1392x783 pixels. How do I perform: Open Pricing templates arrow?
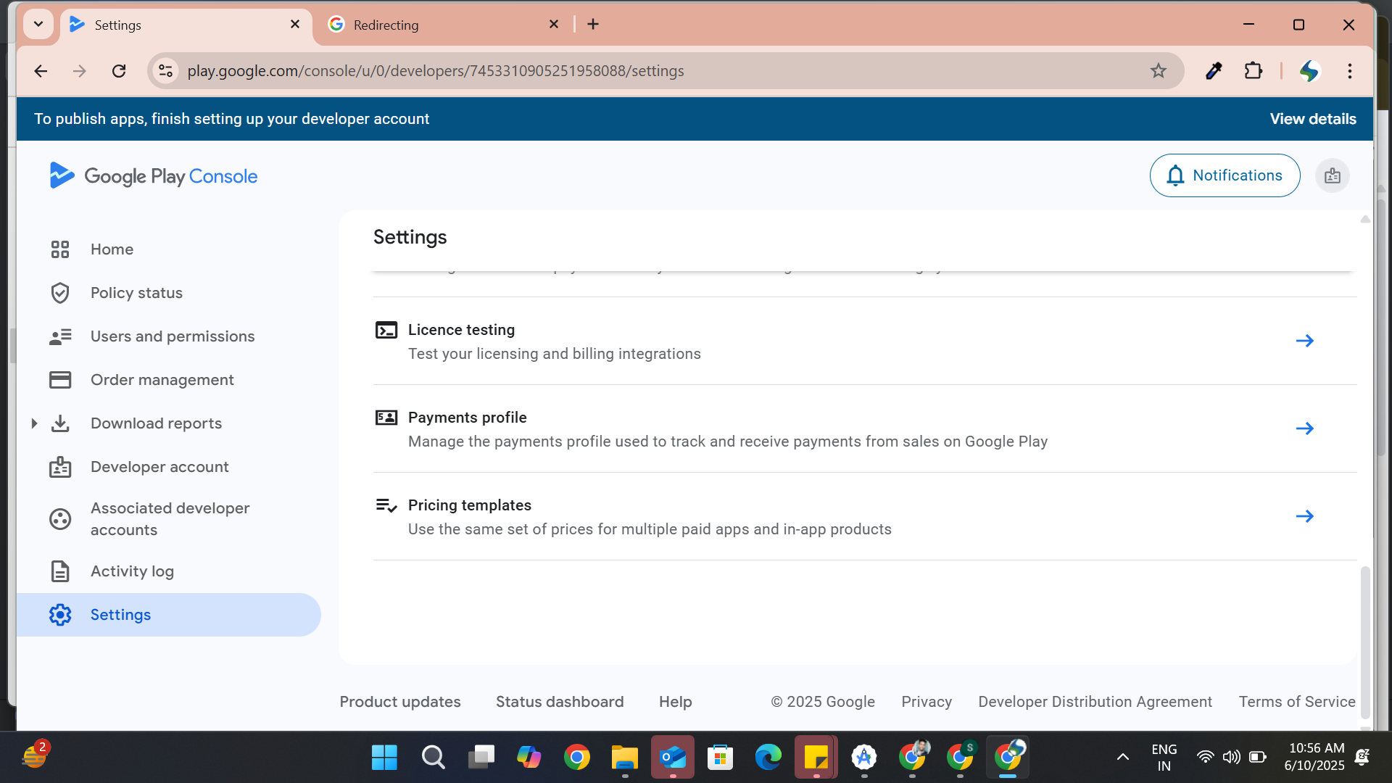(1304, 516)
